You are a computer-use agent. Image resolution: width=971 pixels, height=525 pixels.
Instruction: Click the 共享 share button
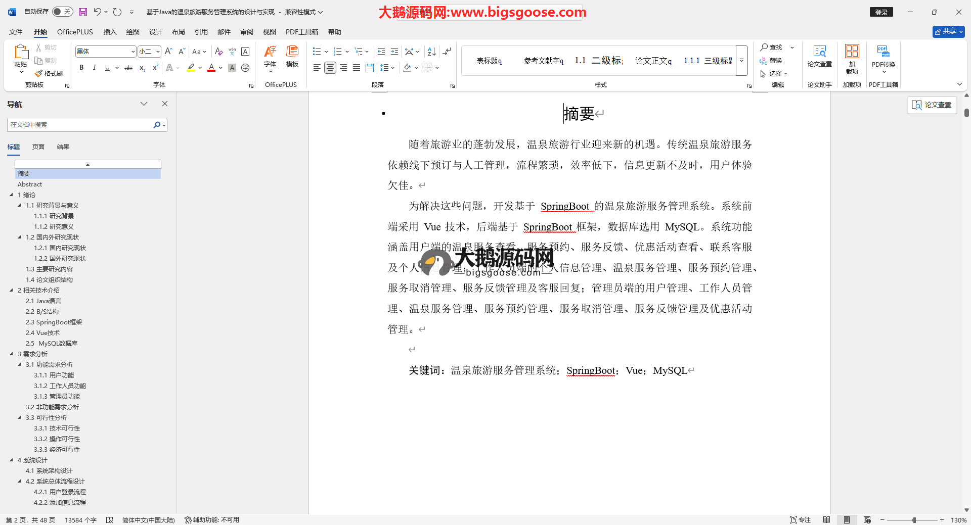948,31
